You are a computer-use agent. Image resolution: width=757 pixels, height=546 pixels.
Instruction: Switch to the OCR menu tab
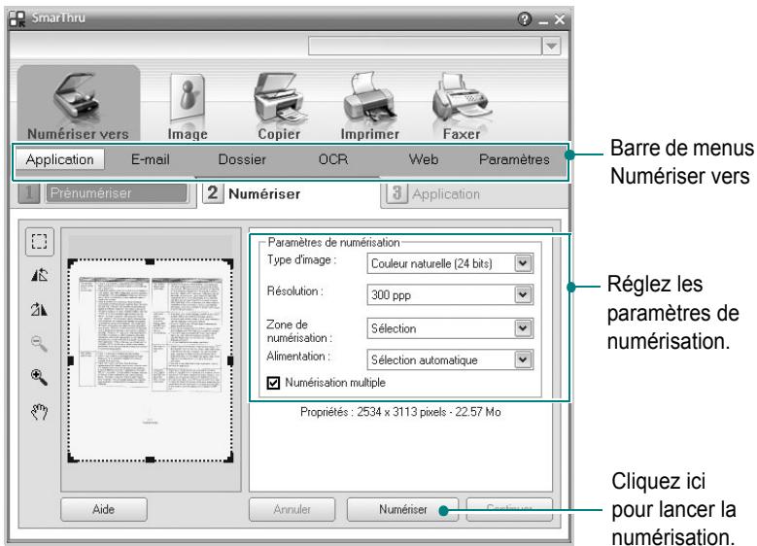[x=333, y=159]
